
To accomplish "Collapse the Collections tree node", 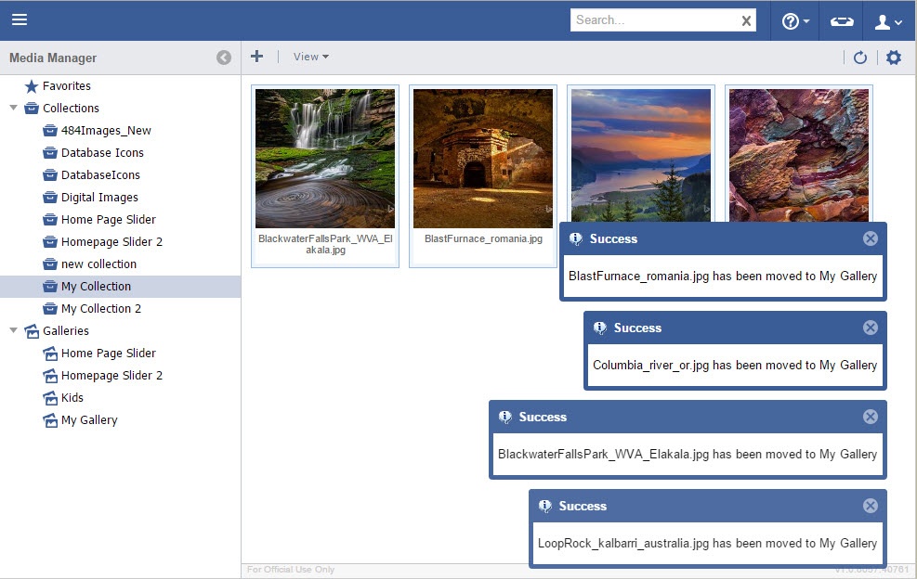I will [x=13, y=108].
